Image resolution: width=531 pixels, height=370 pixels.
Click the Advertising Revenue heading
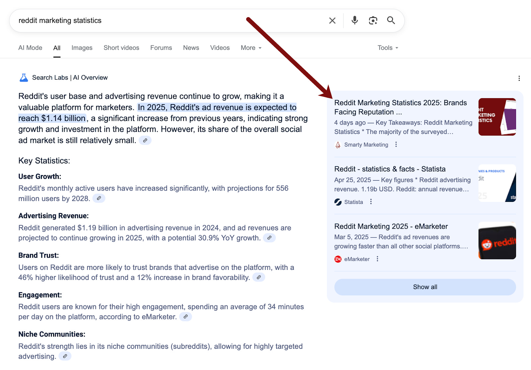click(x=53, y=216)
